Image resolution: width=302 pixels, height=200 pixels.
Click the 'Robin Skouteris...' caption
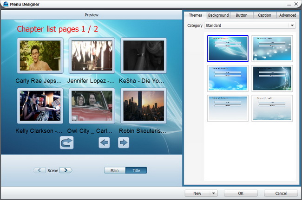[142, 131]
